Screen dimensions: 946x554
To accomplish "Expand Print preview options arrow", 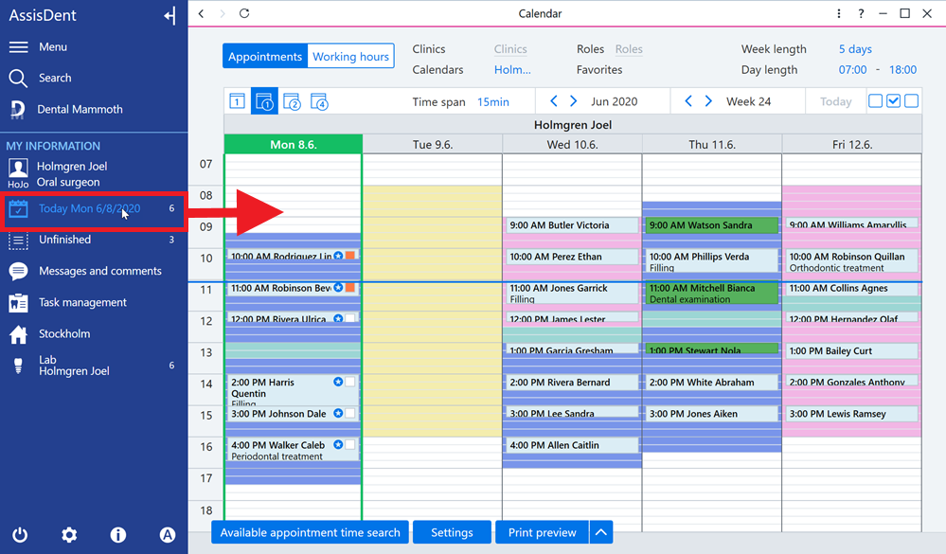I will 601,532.
